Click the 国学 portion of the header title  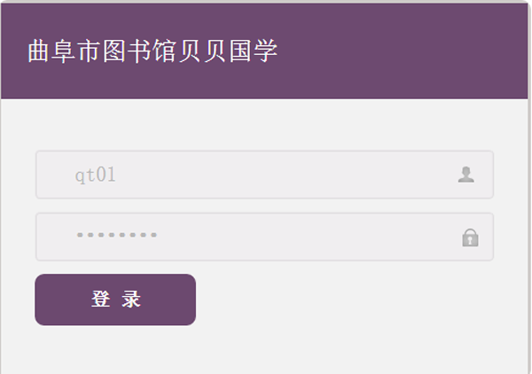(254, 51)
